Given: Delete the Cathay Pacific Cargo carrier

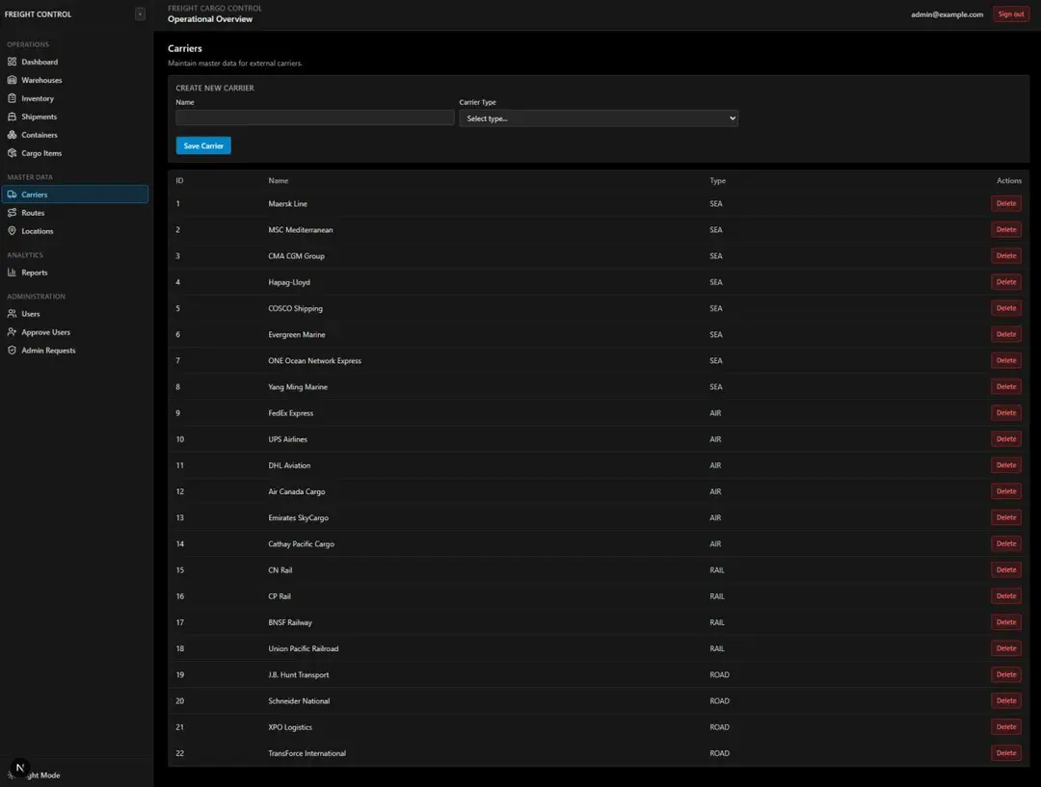Looking at the screenshot, I should pyautogui.click(x=1005, y=543).
